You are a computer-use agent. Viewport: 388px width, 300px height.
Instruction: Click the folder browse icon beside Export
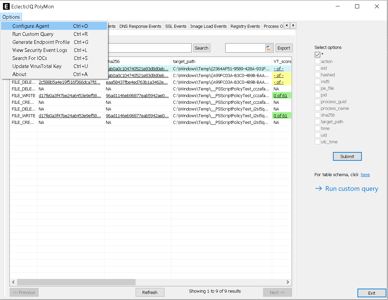click(268, 48)
